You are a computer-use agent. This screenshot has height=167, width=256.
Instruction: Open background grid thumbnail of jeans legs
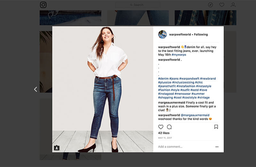[138, 18]
